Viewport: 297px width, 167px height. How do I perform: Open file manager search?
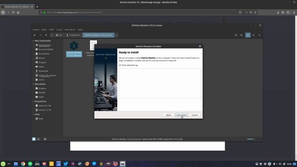(x=241, y=35)
